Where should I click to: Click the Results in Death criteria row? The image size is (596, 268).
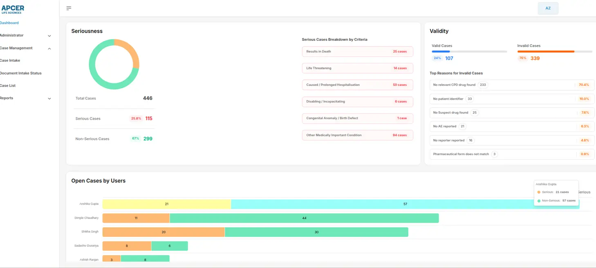pyautogui.click(x=357, y=51)
